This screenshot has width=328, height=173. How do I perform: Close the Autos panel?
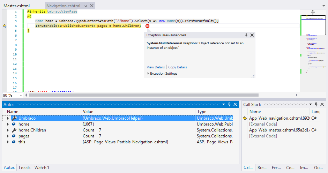pyautogui.click(x=235, y=104)
